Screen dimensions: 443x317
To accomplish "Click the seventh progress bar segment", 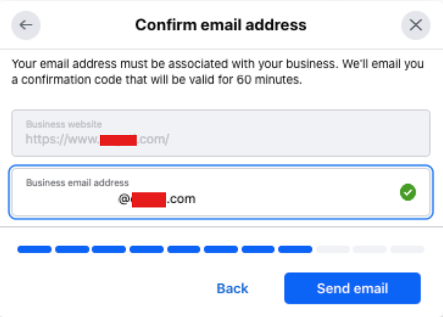I will 258,249.
